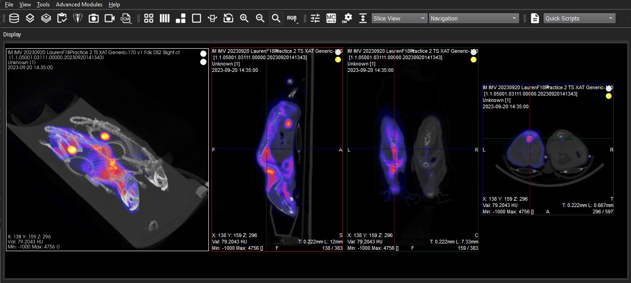Open the Tools menu
Viewport: 631px width, 283px height.
[43, 5]
